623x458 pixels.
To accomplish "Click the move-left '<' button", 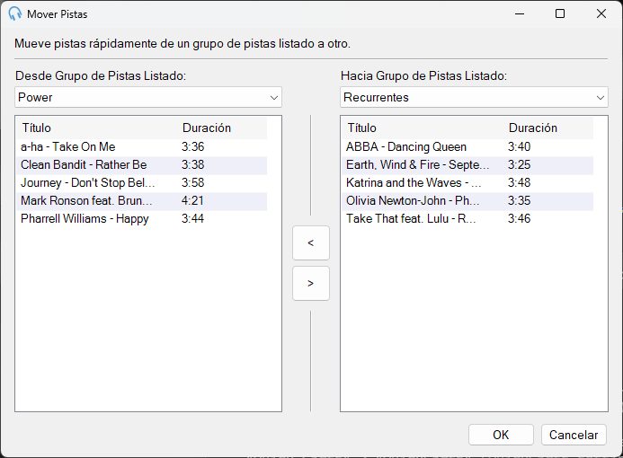I will 311,242.
